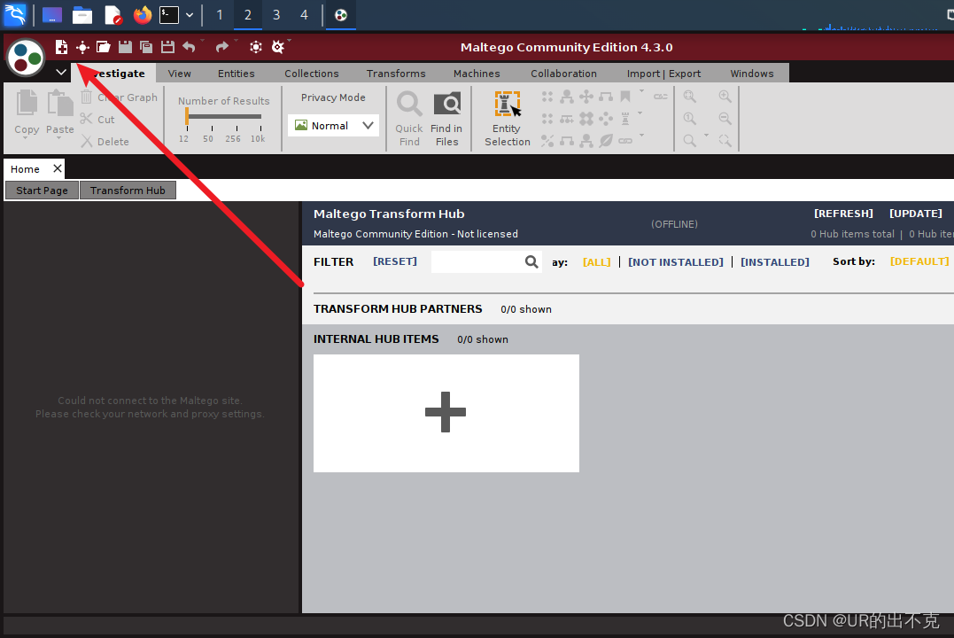The height and width of the screenshot is (638, 954).
Task: Click the leaf icon in selection tools
Action: [605, 141]
